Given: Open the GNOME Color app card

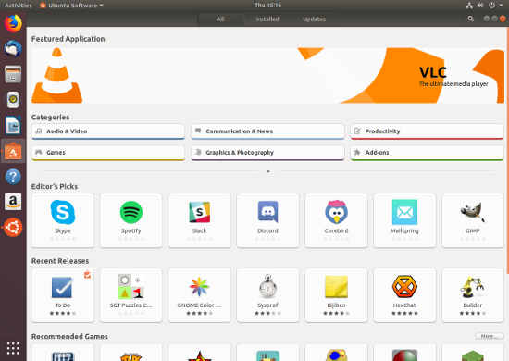Looking at the screenshot, I should [199, 295].
